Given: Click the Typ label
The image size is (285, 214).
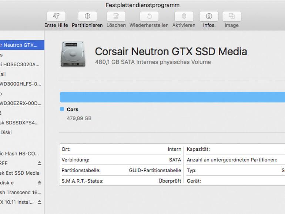Looking at the screenshot, I should pos(192,170).
